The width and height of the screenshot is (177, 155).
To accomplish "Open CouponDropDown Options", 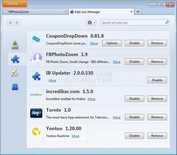I will tap(112, 43).
